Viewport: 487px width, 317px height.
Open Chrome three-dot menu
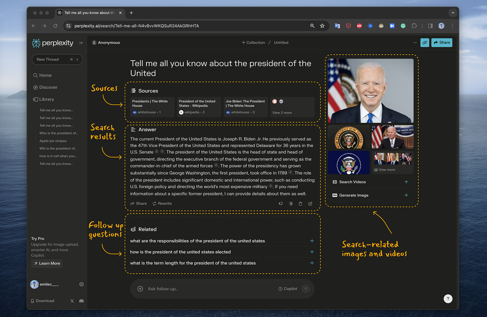(452, 26)
